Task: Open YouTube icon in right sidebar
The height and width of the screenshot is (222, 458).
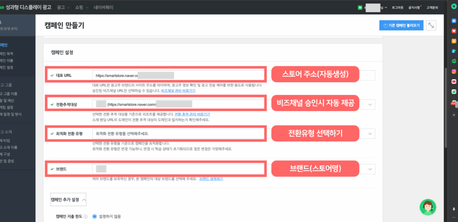Action: pos(454,81)
